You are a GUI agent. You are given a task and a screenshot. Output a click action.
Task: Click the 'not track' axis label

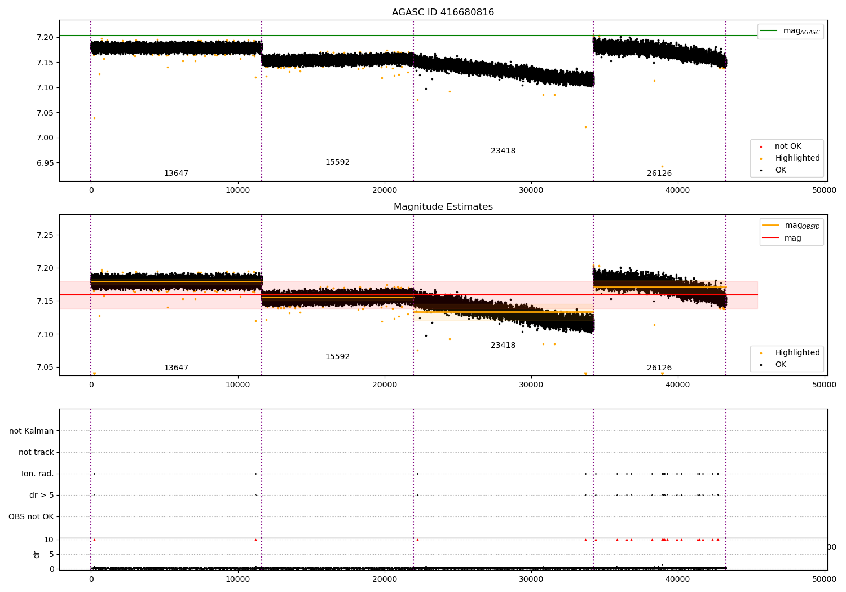[x=36, y=453]
